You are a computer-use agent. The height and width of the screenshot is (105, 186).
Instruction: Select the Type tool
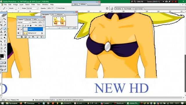point(5,41)
